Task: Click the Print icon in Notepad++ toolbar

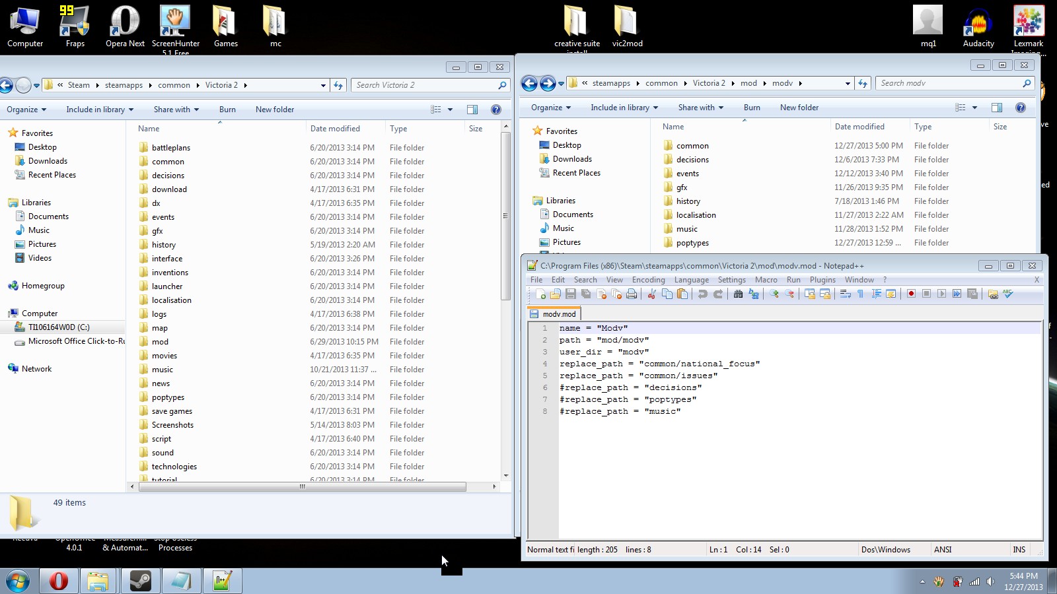Action: coord(632,294)
